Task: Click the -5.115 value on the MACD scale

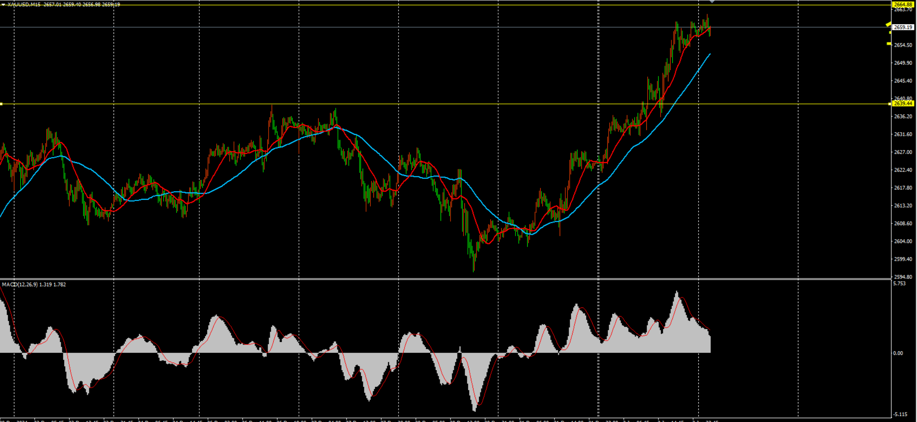Action: point(900,414)
